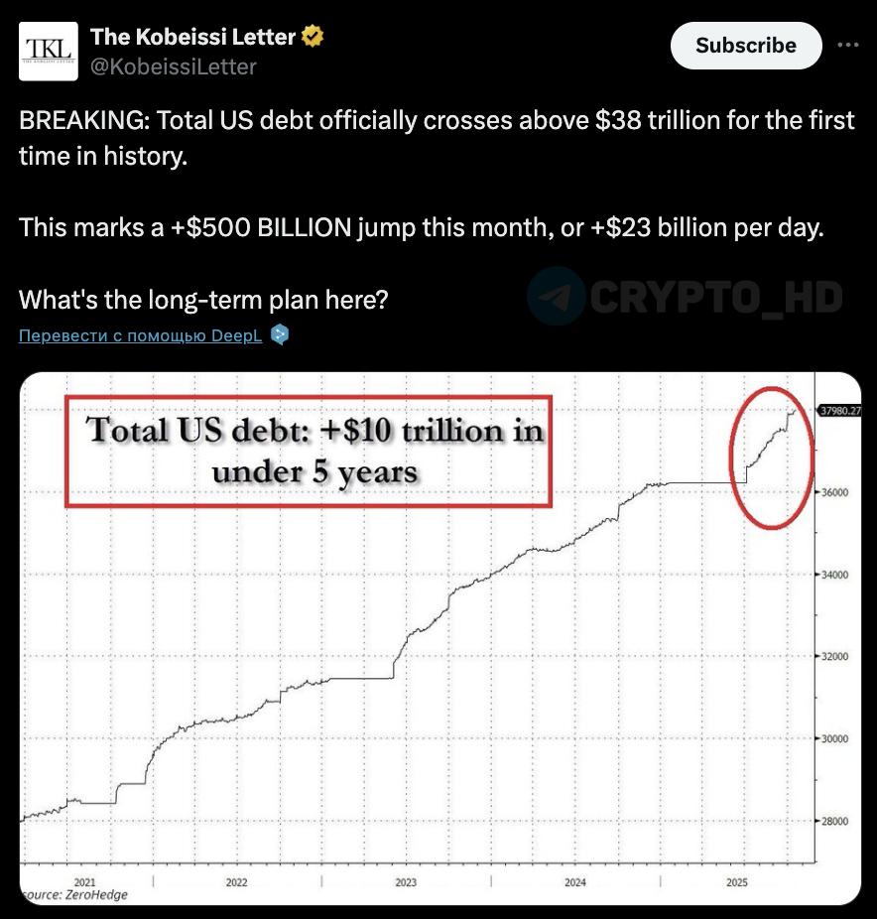Click the 36000 y-axis label
The width and height of the screenshot is (877, 919).
pos(835,492)
